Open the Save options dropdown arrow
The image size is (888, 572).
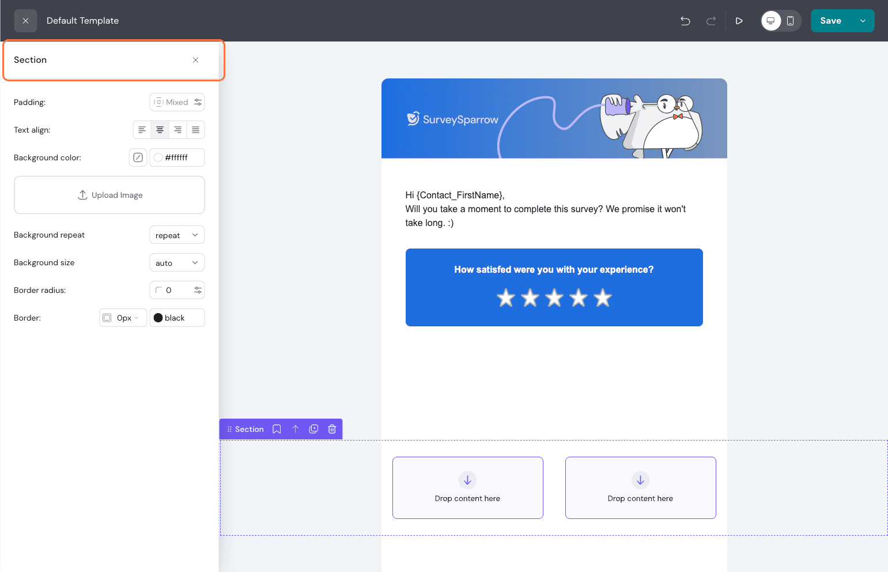(863, 21)
